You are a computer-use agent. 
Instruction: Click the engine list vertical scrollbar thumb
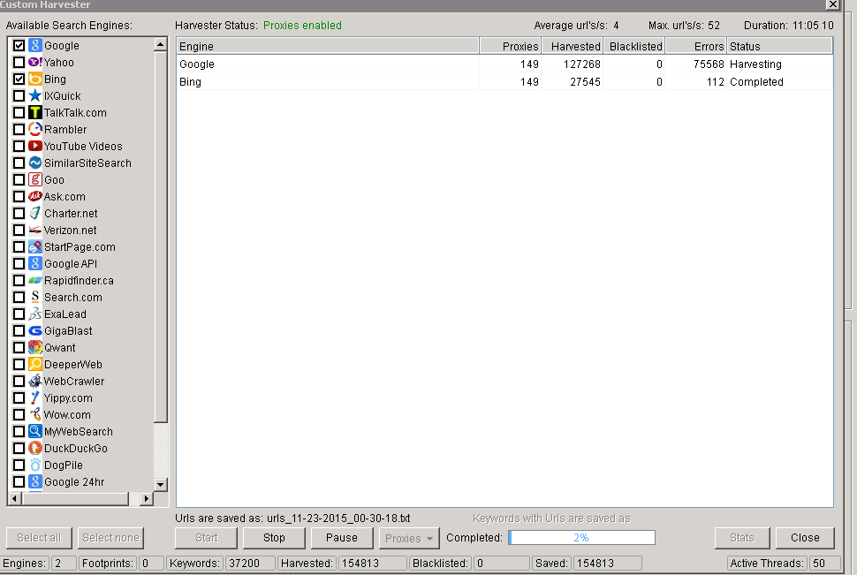(161, 238)
